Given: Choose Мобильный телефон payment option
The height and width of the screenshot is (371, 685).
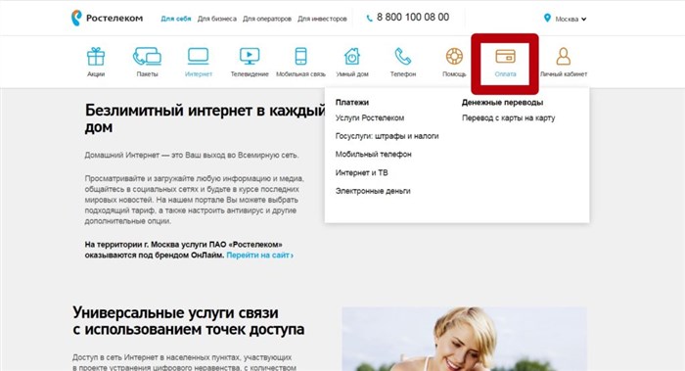Looking at the screenshot, I should pyautogui.click(x=374, y=155).
